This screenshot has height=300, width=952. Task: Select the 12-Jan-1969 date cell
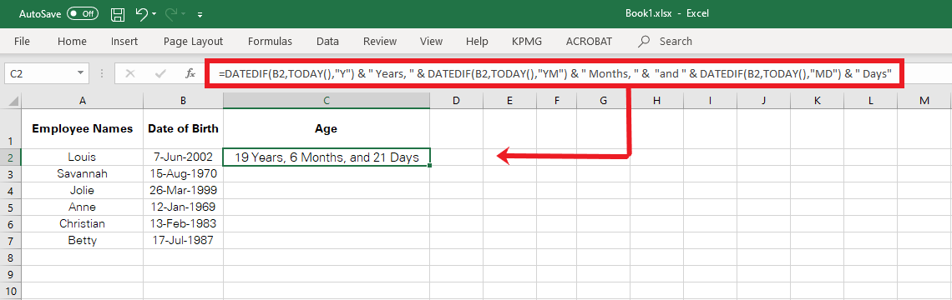[184, 207]
